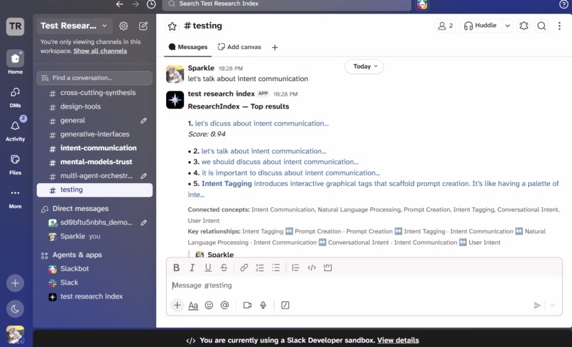Star the #testing channel
This screenshot has width=572, height=347.
(x=172, y=26)
